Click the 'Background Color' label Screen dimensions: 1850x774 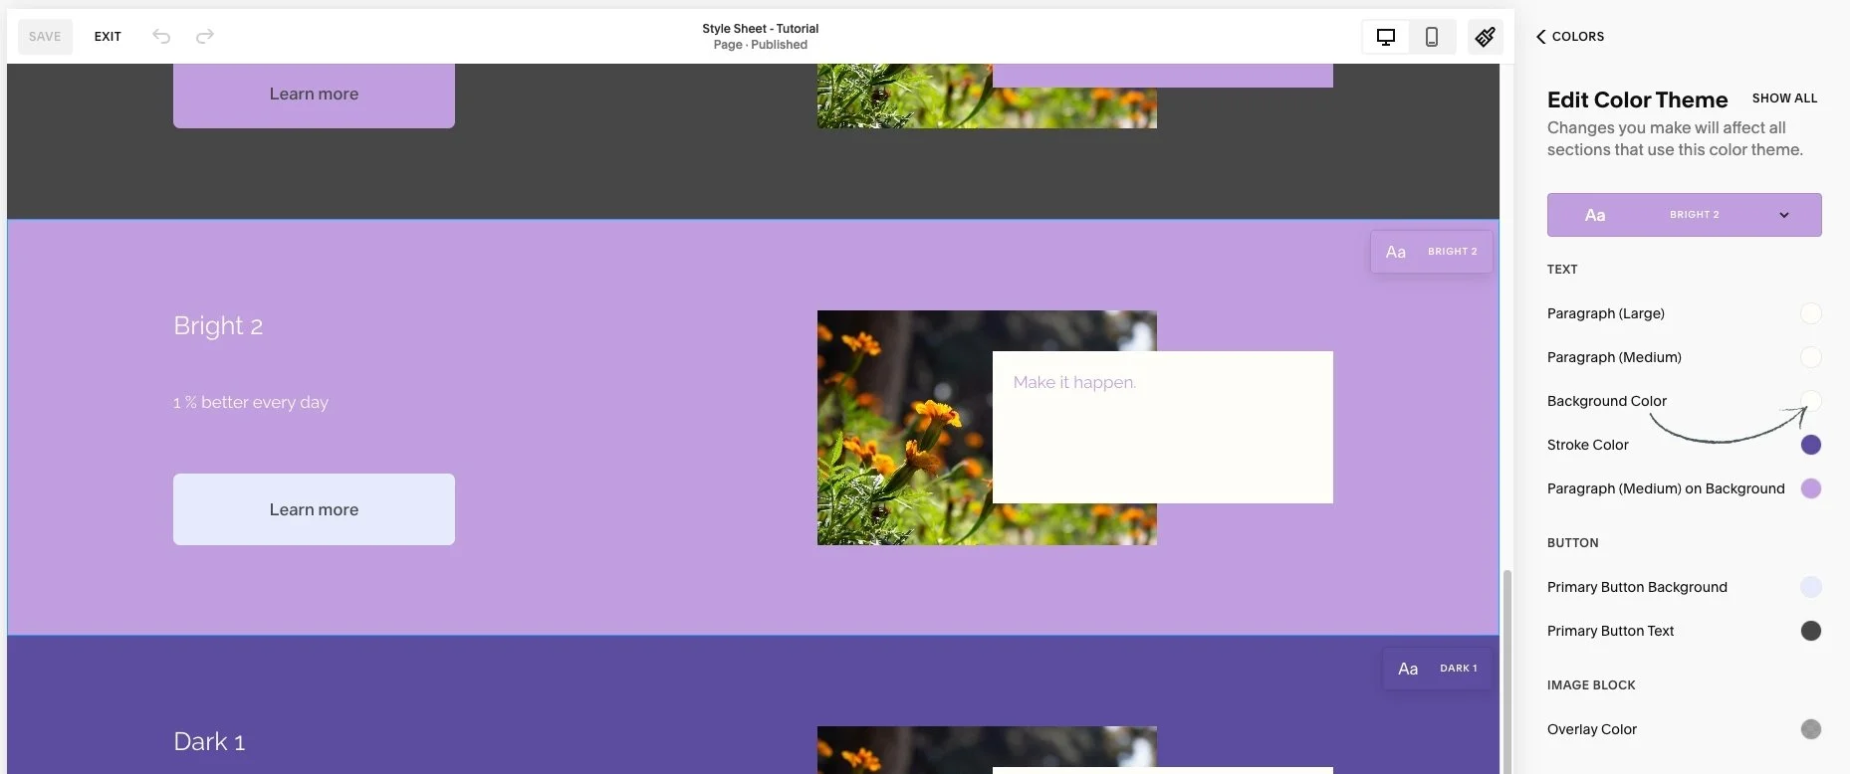coord(1606,401)
